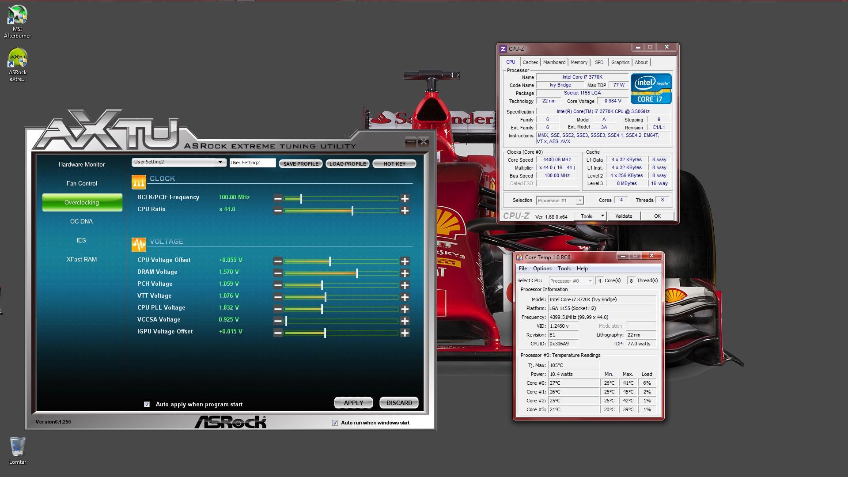Switch to CPU-Z SPD tab
Viewport: 848px width, 477px height.
point(599,62)
